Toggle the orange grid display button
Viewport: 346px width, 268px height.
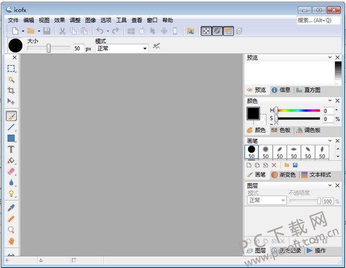pos(228,31)
